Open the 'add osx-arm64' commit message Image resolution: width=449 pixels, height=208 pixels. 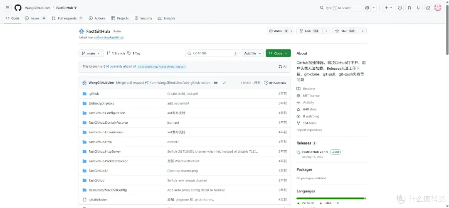tap(178, 103)
